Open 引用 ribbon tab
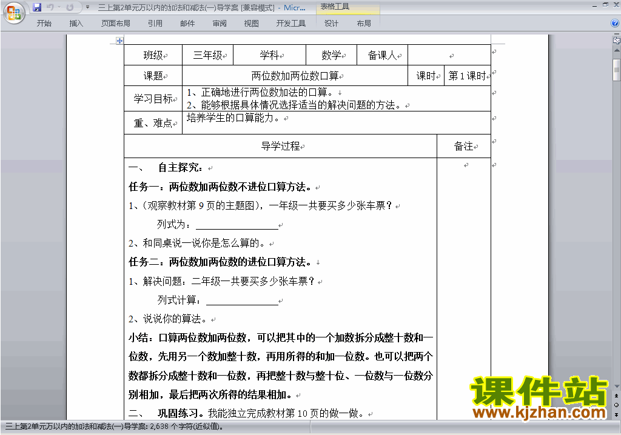This screenshot has width=621, height=435. click(155, 24)
